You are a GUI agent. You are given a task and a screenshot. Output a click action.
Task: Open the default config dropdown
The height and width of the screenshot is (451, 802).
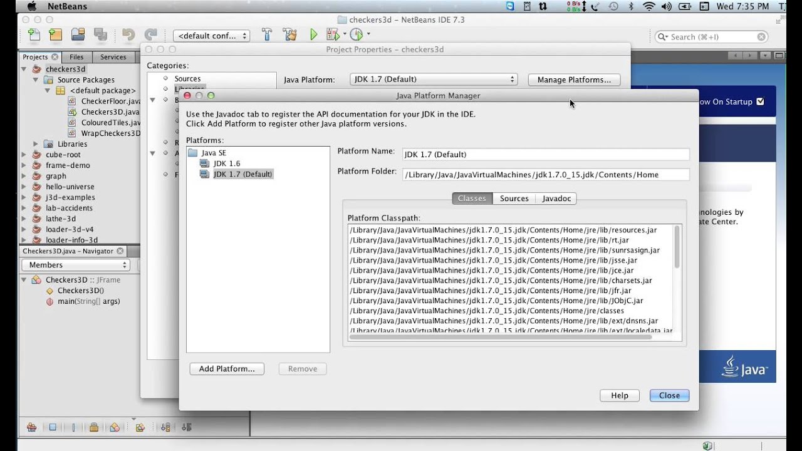(x=211, y=36)
